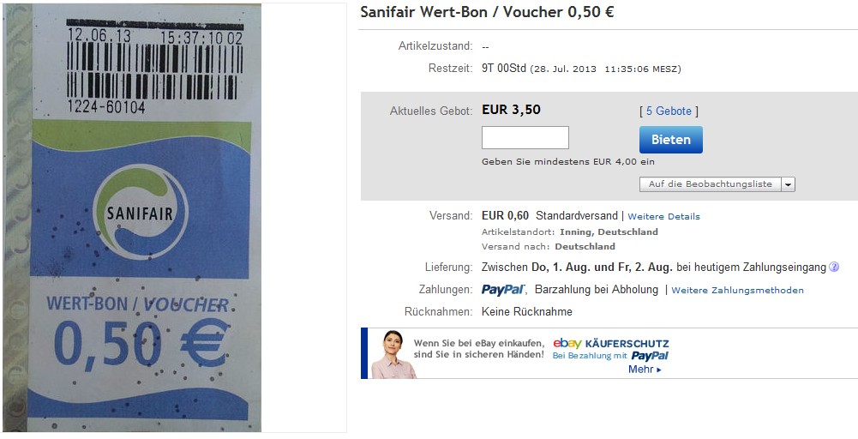Click the PayPal logo under Zahlungen
The image size is (858, 439).
(503, 290)
